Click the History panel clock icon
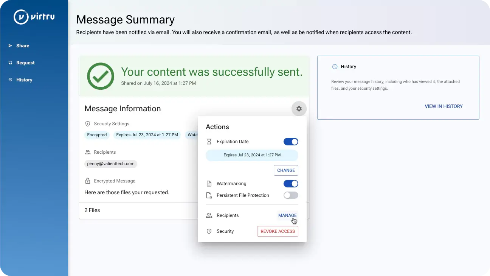 (x=335, y=67)
